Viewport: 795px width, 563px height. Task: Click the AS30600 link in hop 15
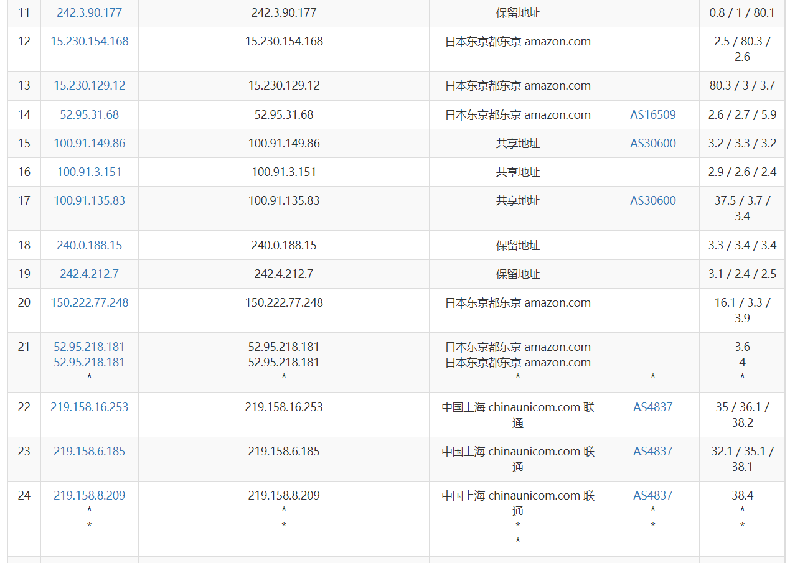pyautogui.click(x=652, y=143)
